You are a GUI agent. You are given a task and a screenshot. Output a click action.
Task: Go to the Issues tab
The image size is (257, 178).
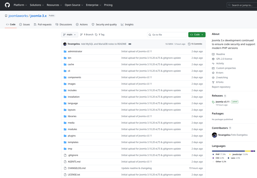point(25,25)
